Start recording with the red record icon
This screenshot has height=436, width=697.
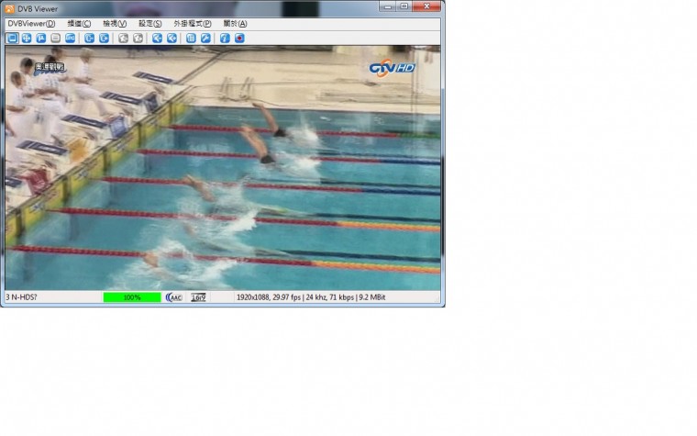239,39
